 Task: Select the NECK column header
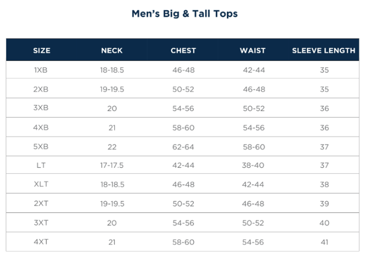[112, 51]
